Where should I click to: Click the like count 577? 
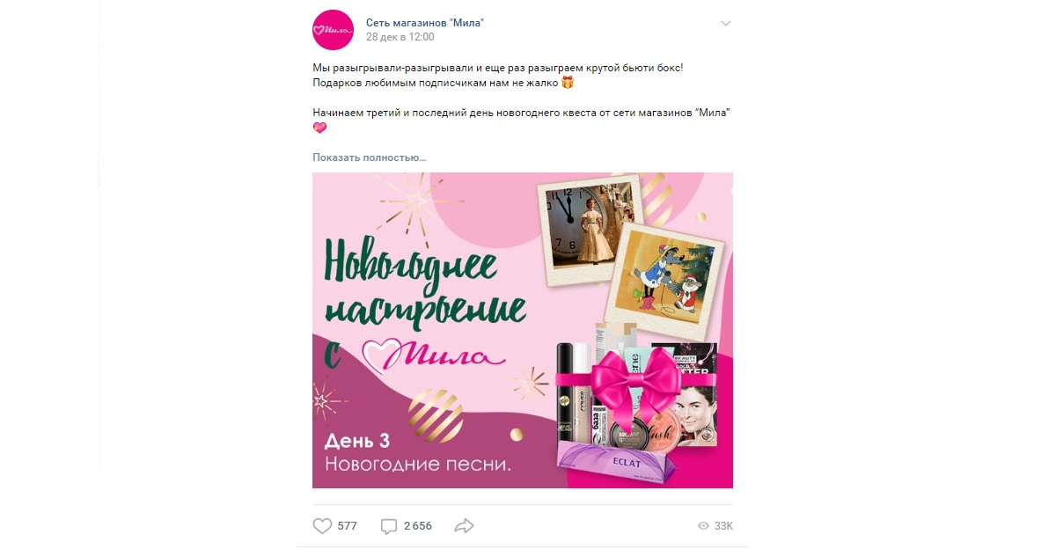(x=347, y=526)
